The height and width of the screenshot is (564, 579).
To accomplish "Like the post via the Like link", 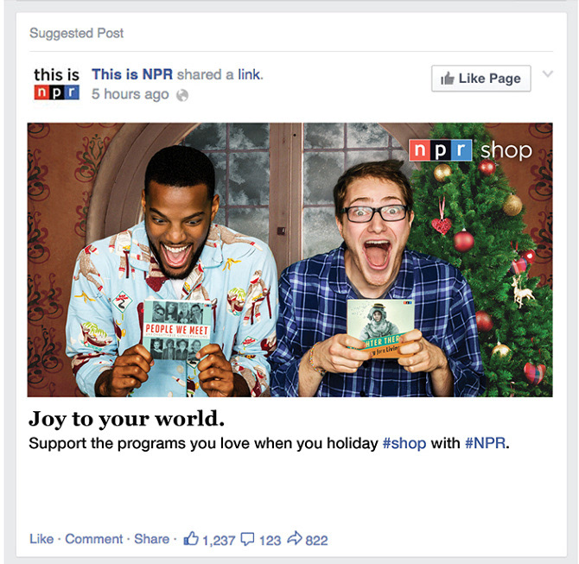I will 41,539.
